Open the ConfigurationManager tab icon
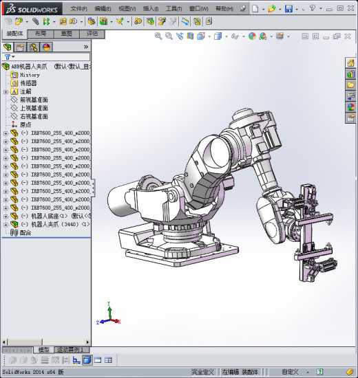The width and height of the screenshot is (358, 378). (x=33, y=47)
